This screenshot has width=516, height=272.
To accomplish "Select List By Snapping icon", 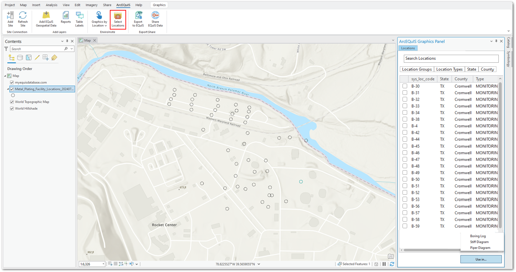I will point(45,58).
